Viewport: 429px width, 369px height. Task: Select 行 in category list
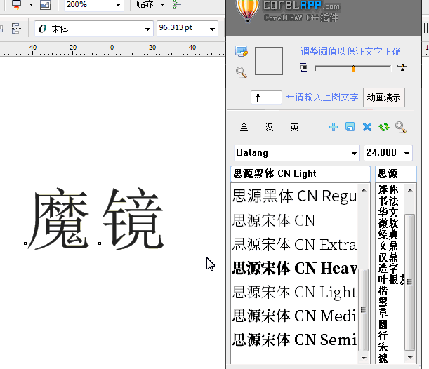coord(383,336)
